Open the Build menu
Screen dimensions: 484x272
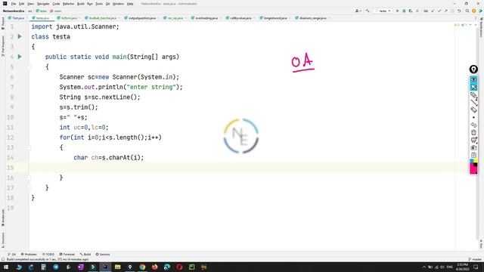pos(81,4)
